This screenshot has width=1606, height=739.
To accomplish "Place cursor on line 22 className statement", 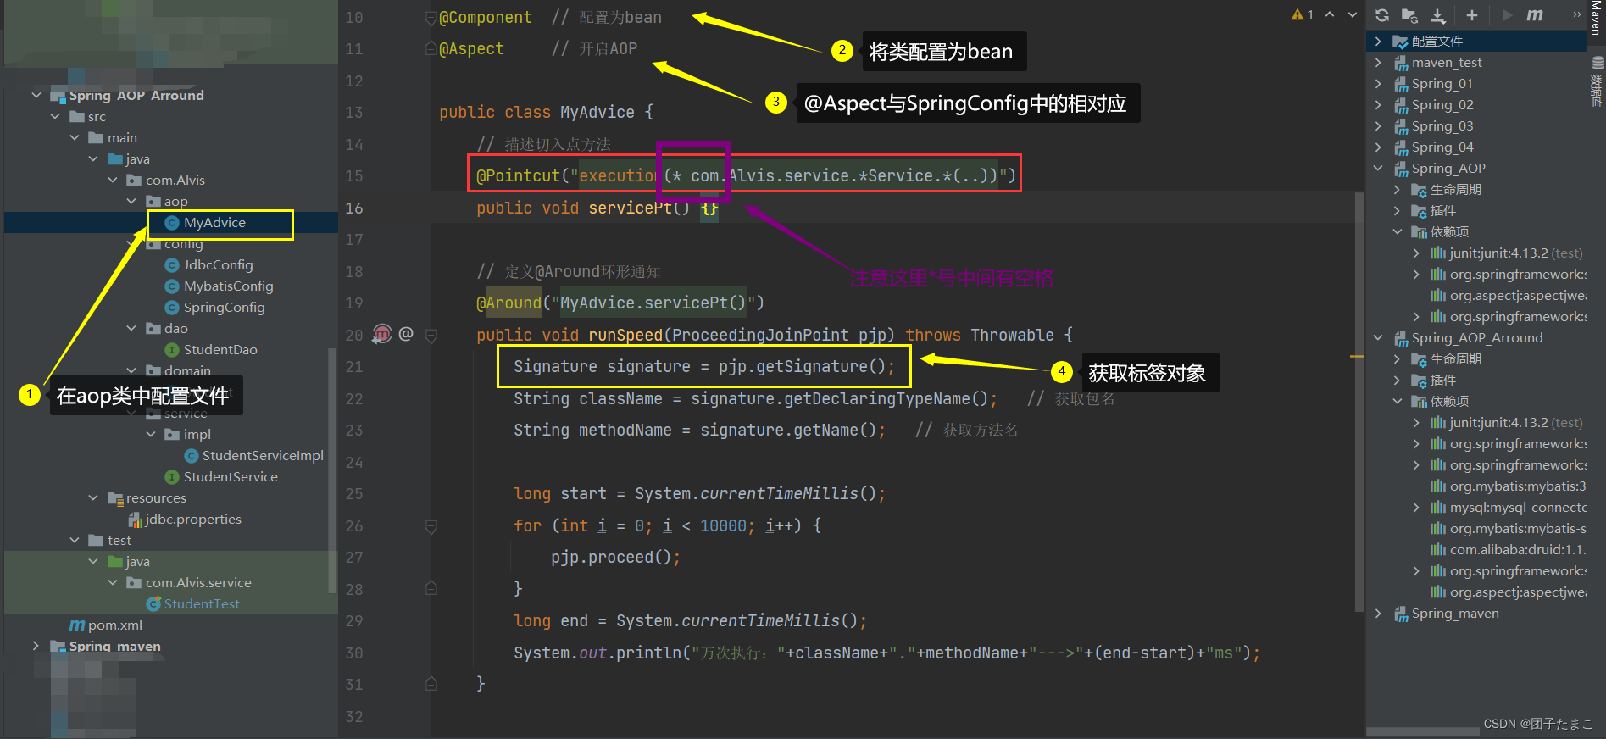I will (754, 398).
